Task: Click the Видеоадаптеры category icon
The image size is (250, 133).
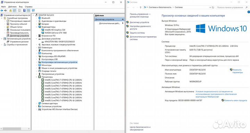Action: coord(40,27)
